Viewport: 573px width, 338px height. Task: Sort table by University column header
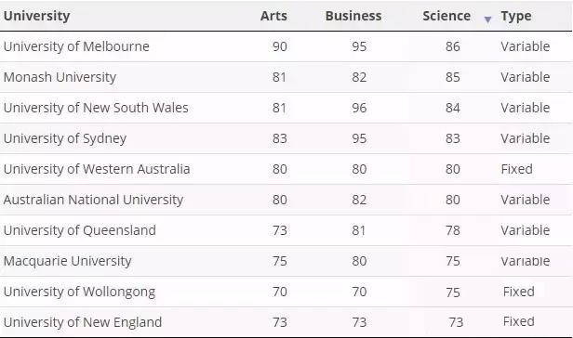[36, 16]
